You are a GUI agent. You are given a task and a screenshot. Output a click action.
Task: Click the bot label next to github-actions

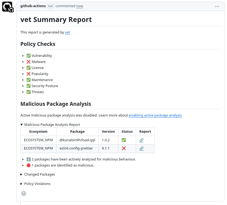click(51, 6)
